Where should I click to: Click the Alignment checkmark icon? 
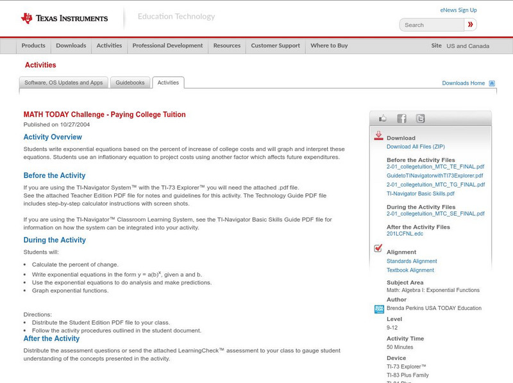[x=378, y=248]
